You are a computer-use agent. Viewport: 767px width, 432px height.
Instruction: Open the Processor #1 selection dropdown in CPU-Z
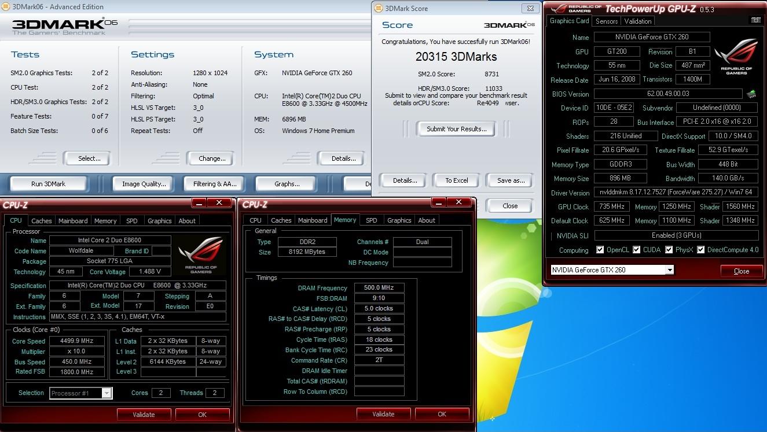(80, 393)
